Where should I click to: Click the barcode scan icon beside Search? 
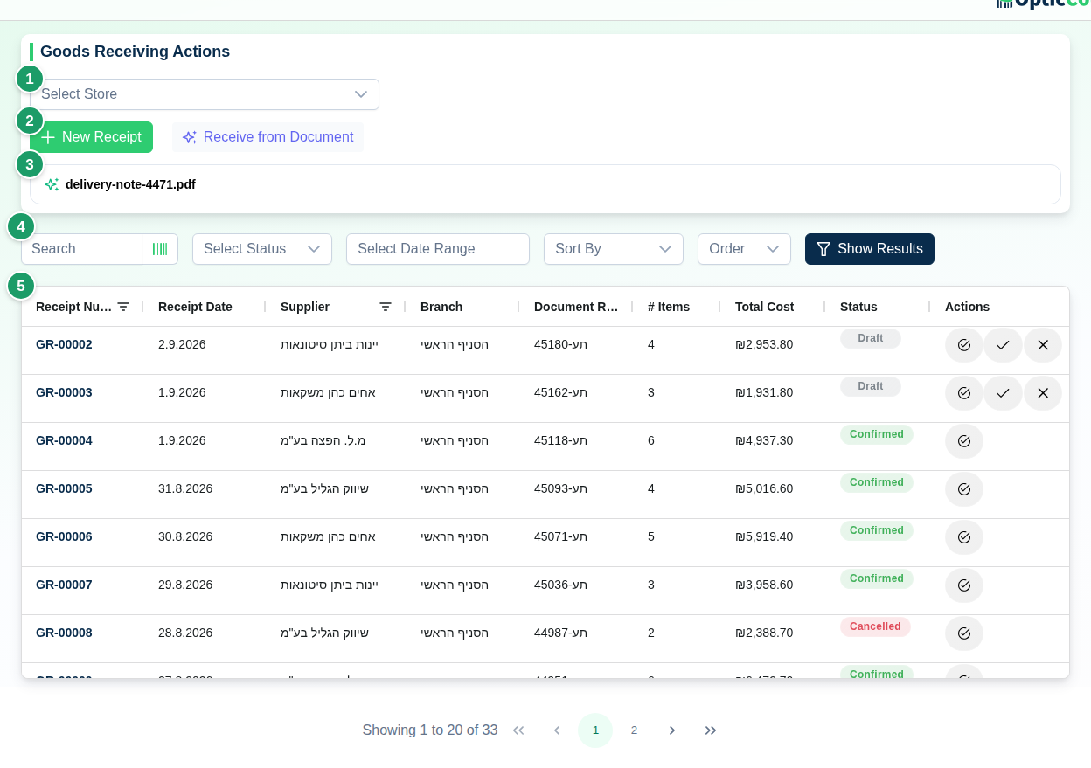click(x=160, y=249)
